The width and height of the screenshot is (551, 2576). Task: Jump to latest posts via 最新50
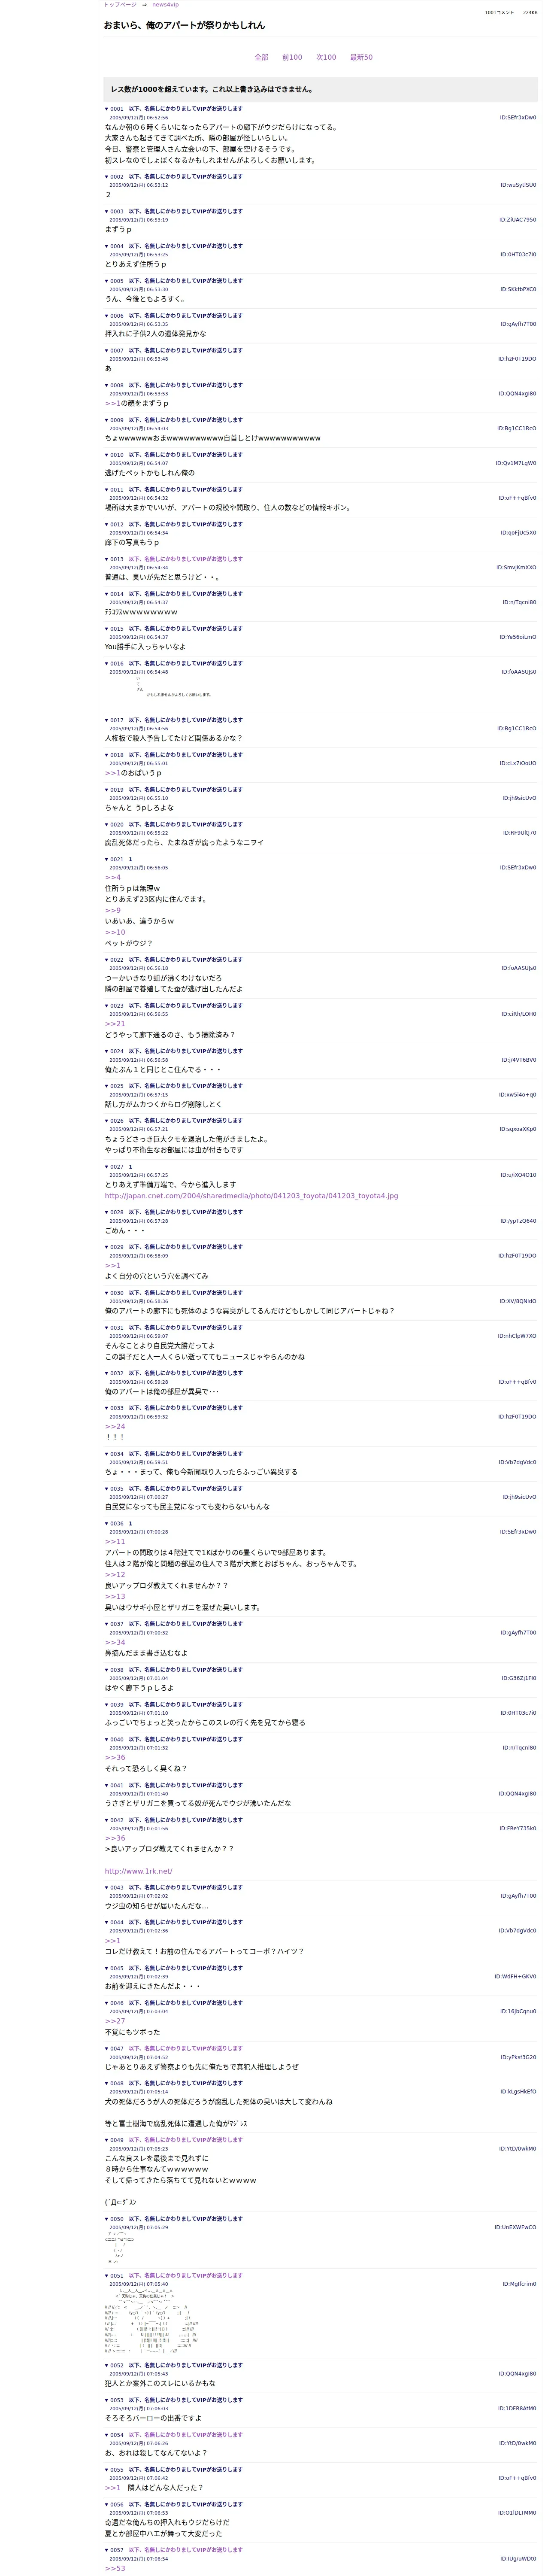click(x=361, y=57)
